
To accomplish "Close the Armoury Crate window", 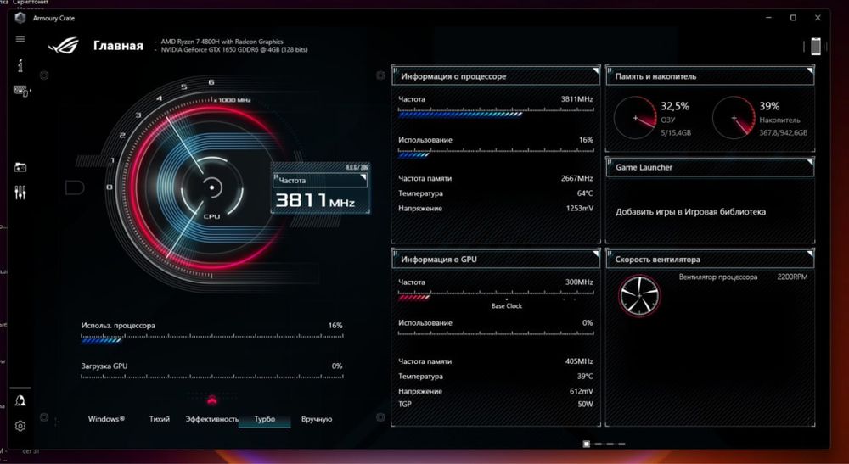I will [x=818, y=18].
